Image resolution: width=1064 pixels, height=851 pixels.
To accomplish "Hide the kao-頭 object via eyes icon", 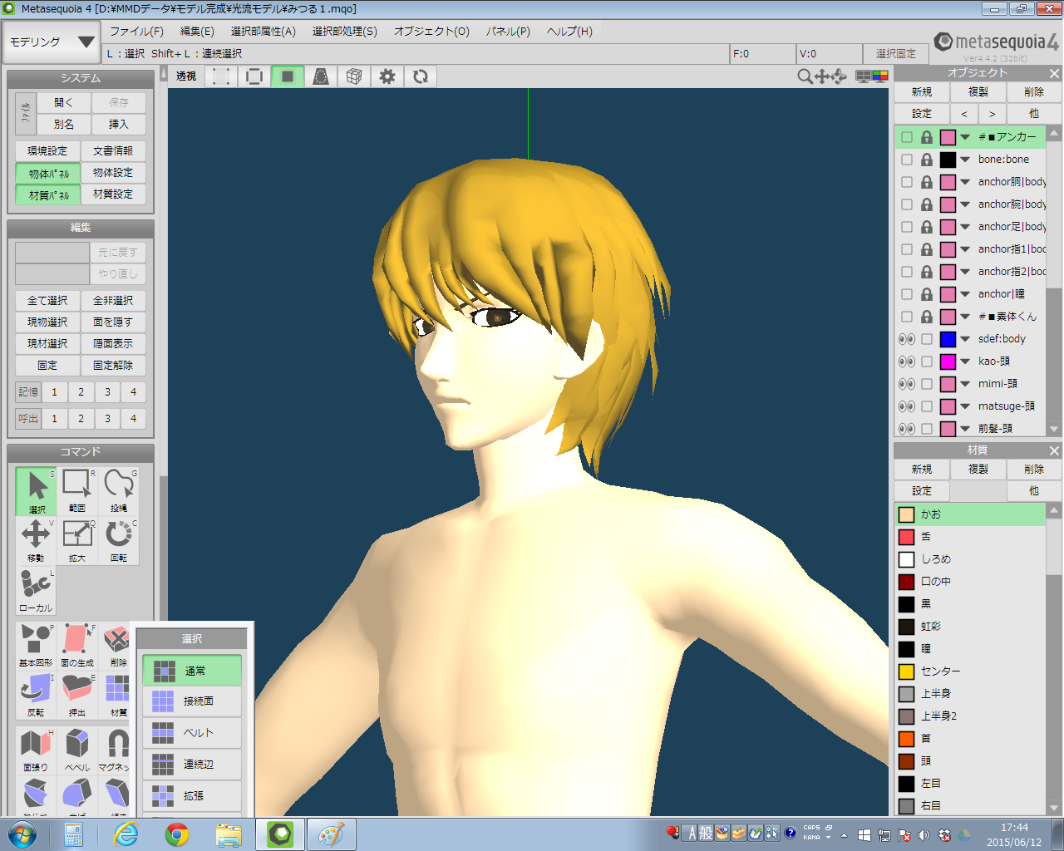I will point(907,362).
